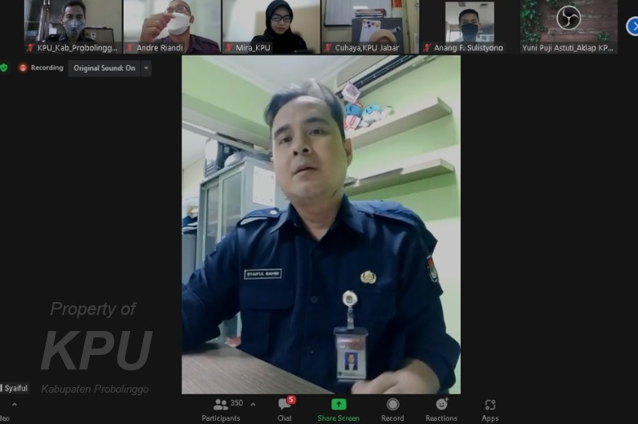The height and width of the screenshot is (424, 638).
Task: Toggle Original Sound: On button
Action: [x=104, y=68]
